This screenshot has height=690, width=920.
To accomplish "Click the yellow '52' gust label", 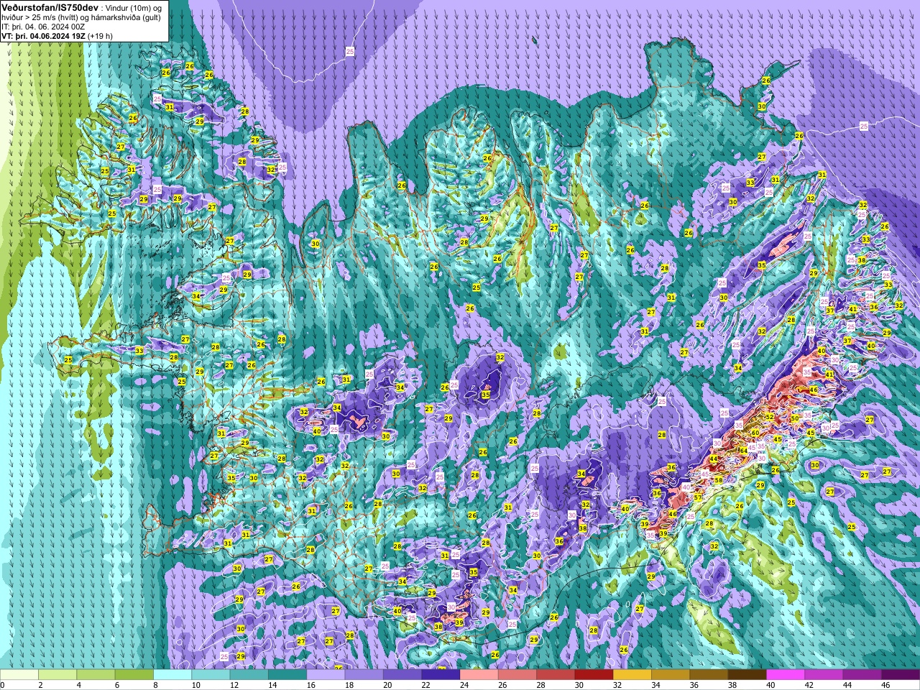I will coord(769,417).
